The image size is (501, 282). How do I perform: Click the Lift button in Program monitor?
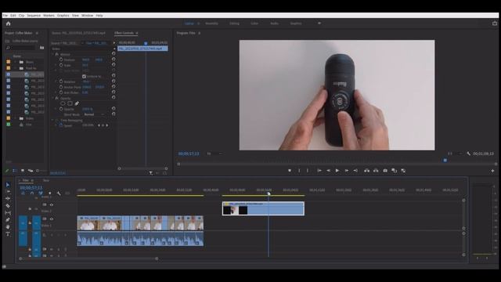coord(367,171)
